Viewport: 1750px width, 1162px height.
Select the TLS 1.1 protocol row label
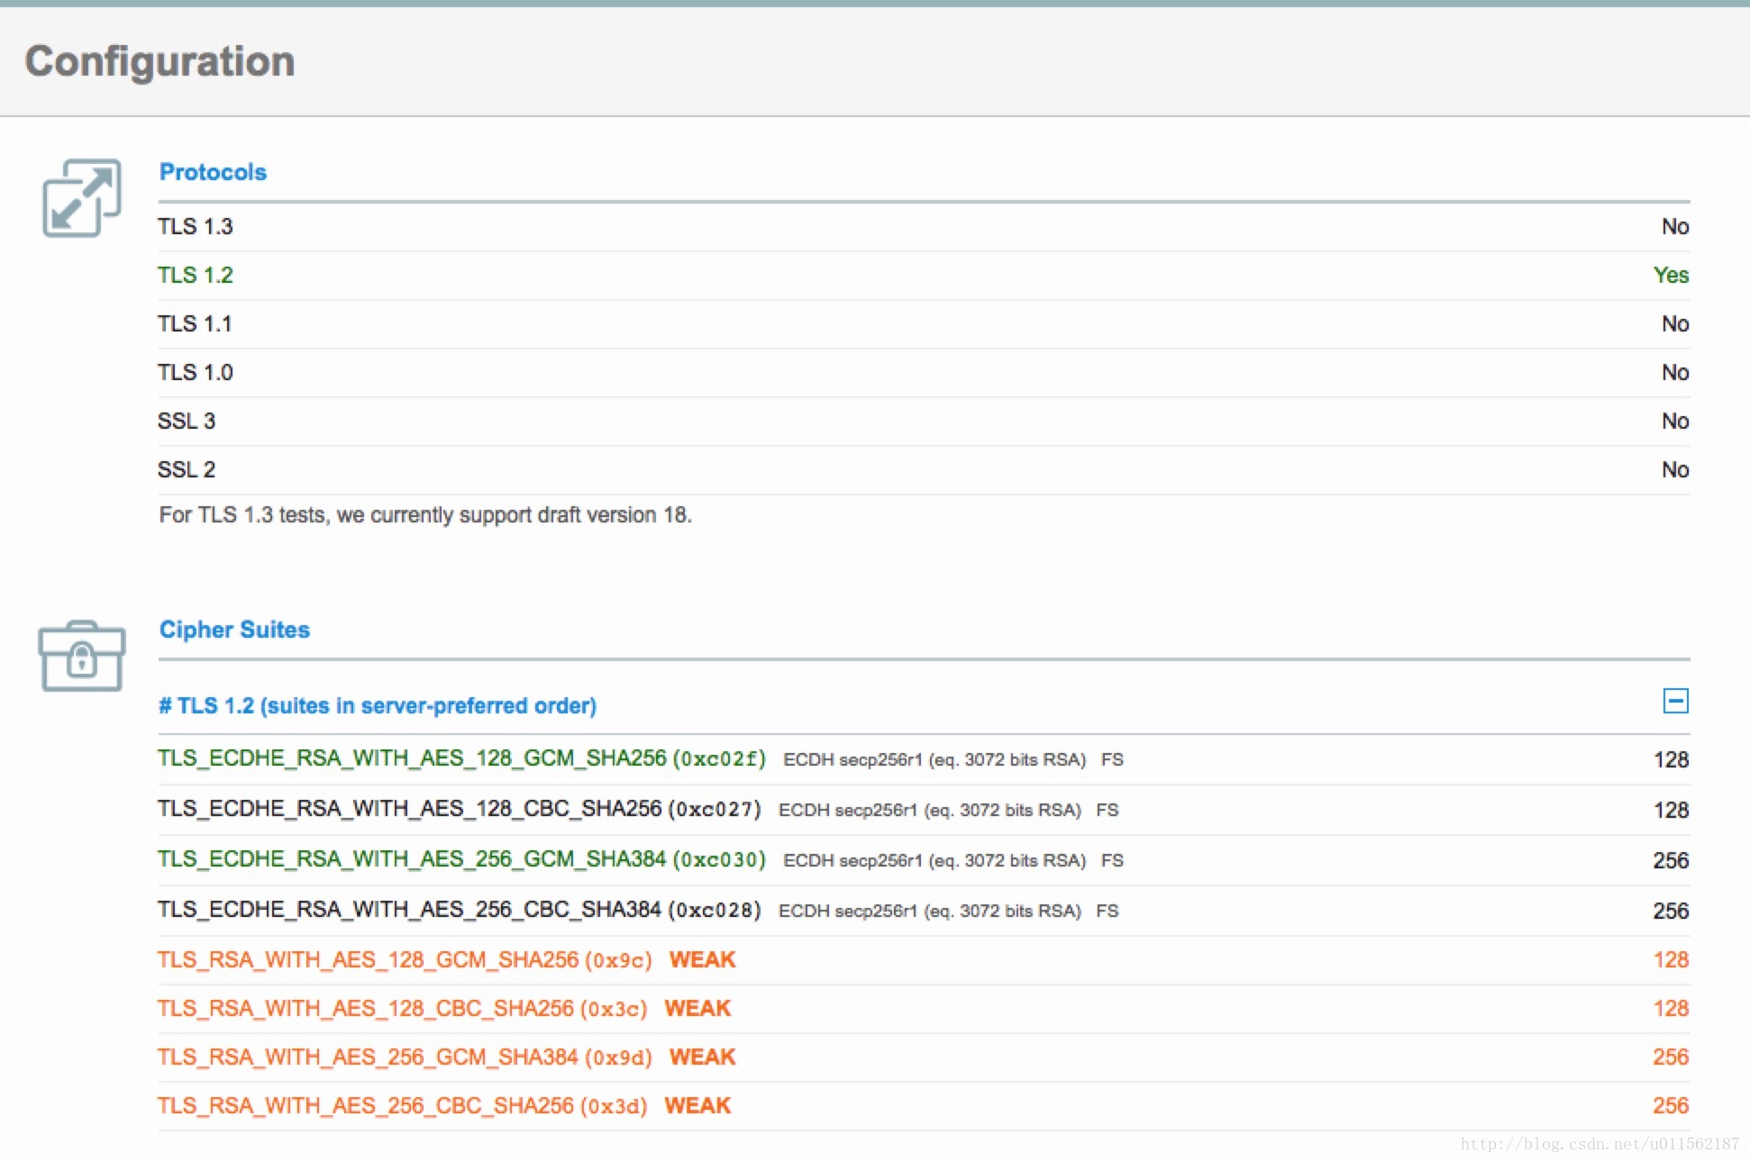tap(195, 323)
